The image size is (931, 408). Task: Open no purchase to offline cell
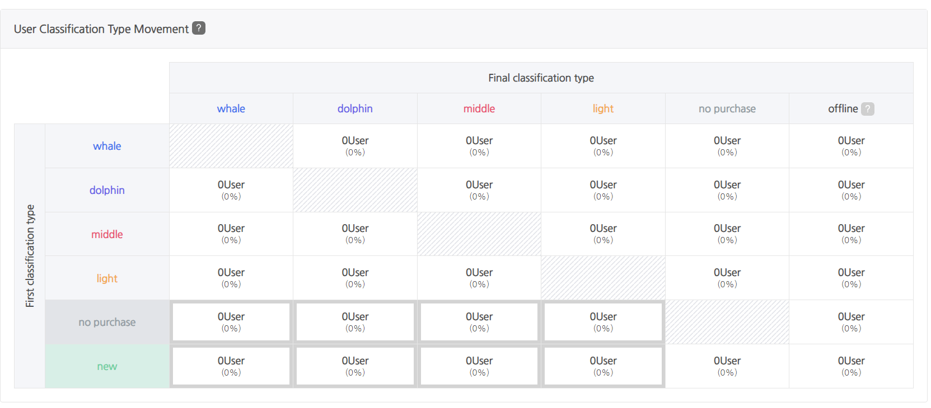[x=851, y=322]
